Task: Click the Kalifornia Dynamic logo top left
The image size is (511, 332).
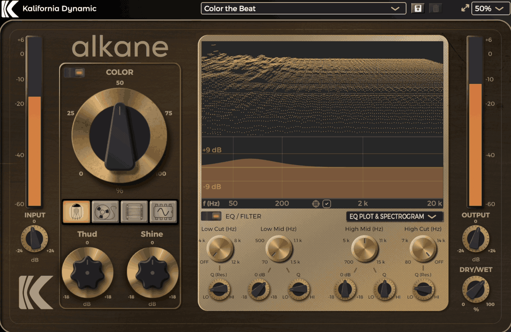Action: click(x=10, y=9)
